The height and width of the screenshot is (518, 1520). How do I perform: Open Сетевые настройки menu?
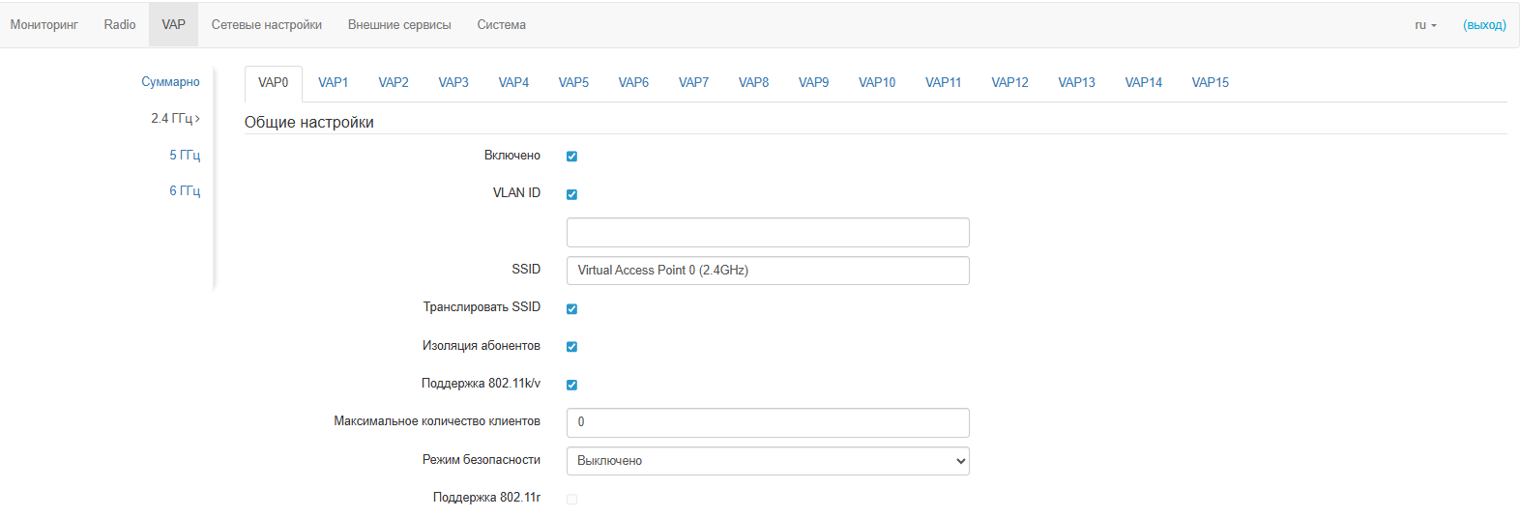click(267, 25)
